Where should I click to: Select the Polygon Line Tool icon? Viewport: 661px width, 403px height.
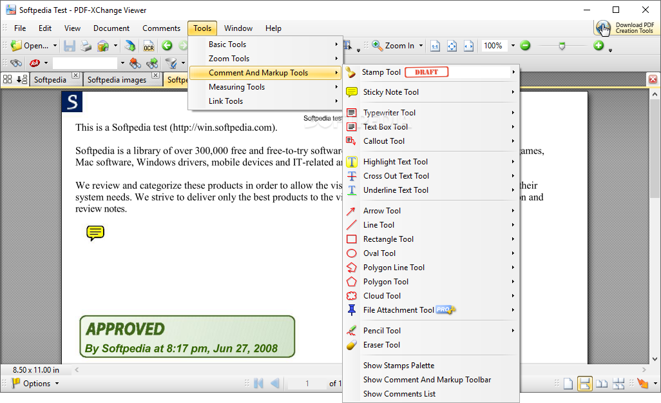coord(351,268)
